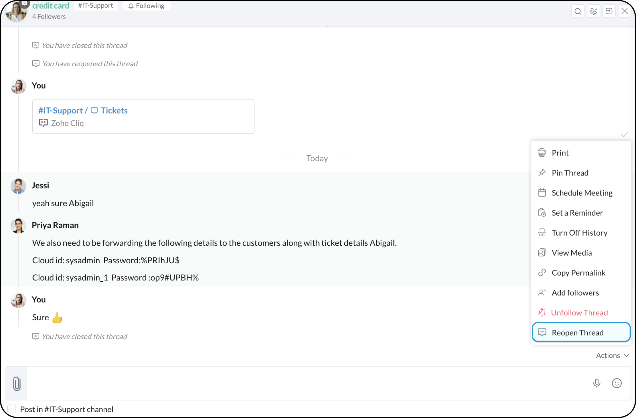
Task: Click the 4 Followers count
Action: tap(49, 17)
